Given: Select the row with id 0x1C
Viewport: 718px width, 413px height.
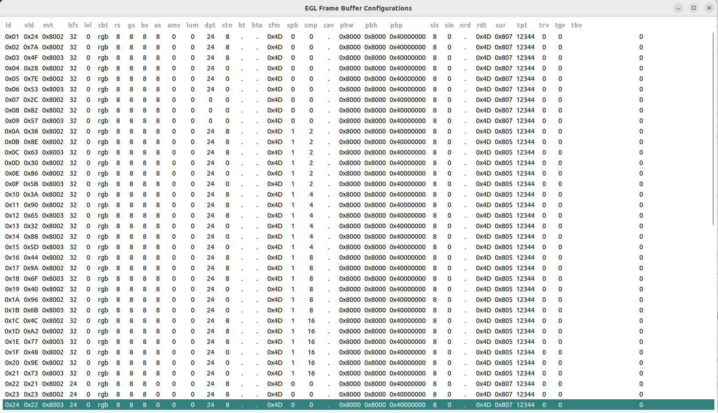Looking at the screenshot, I should (x=358, y=321).
